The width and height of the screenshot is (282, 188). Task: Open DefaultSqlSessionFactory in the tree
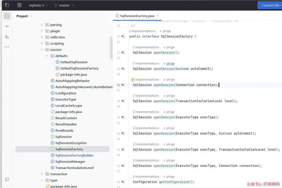79,68
